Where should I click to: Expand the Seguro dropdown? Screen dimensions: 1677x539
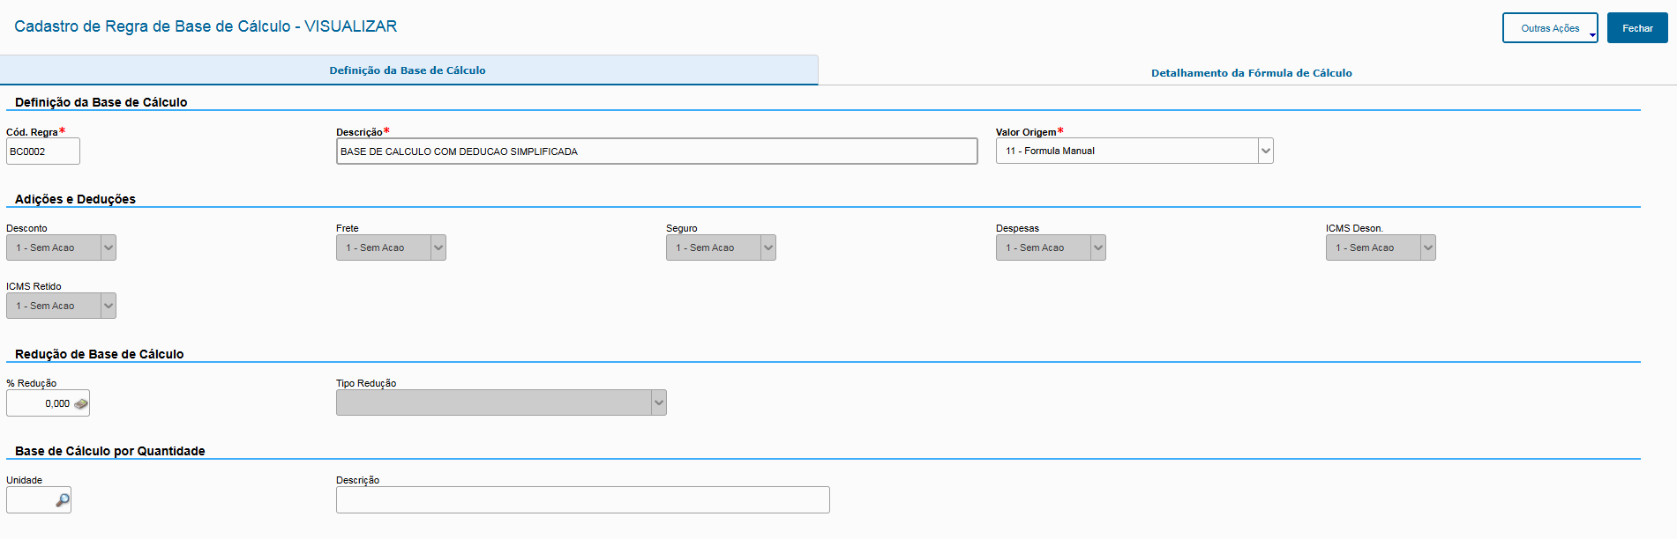point(768,247)
